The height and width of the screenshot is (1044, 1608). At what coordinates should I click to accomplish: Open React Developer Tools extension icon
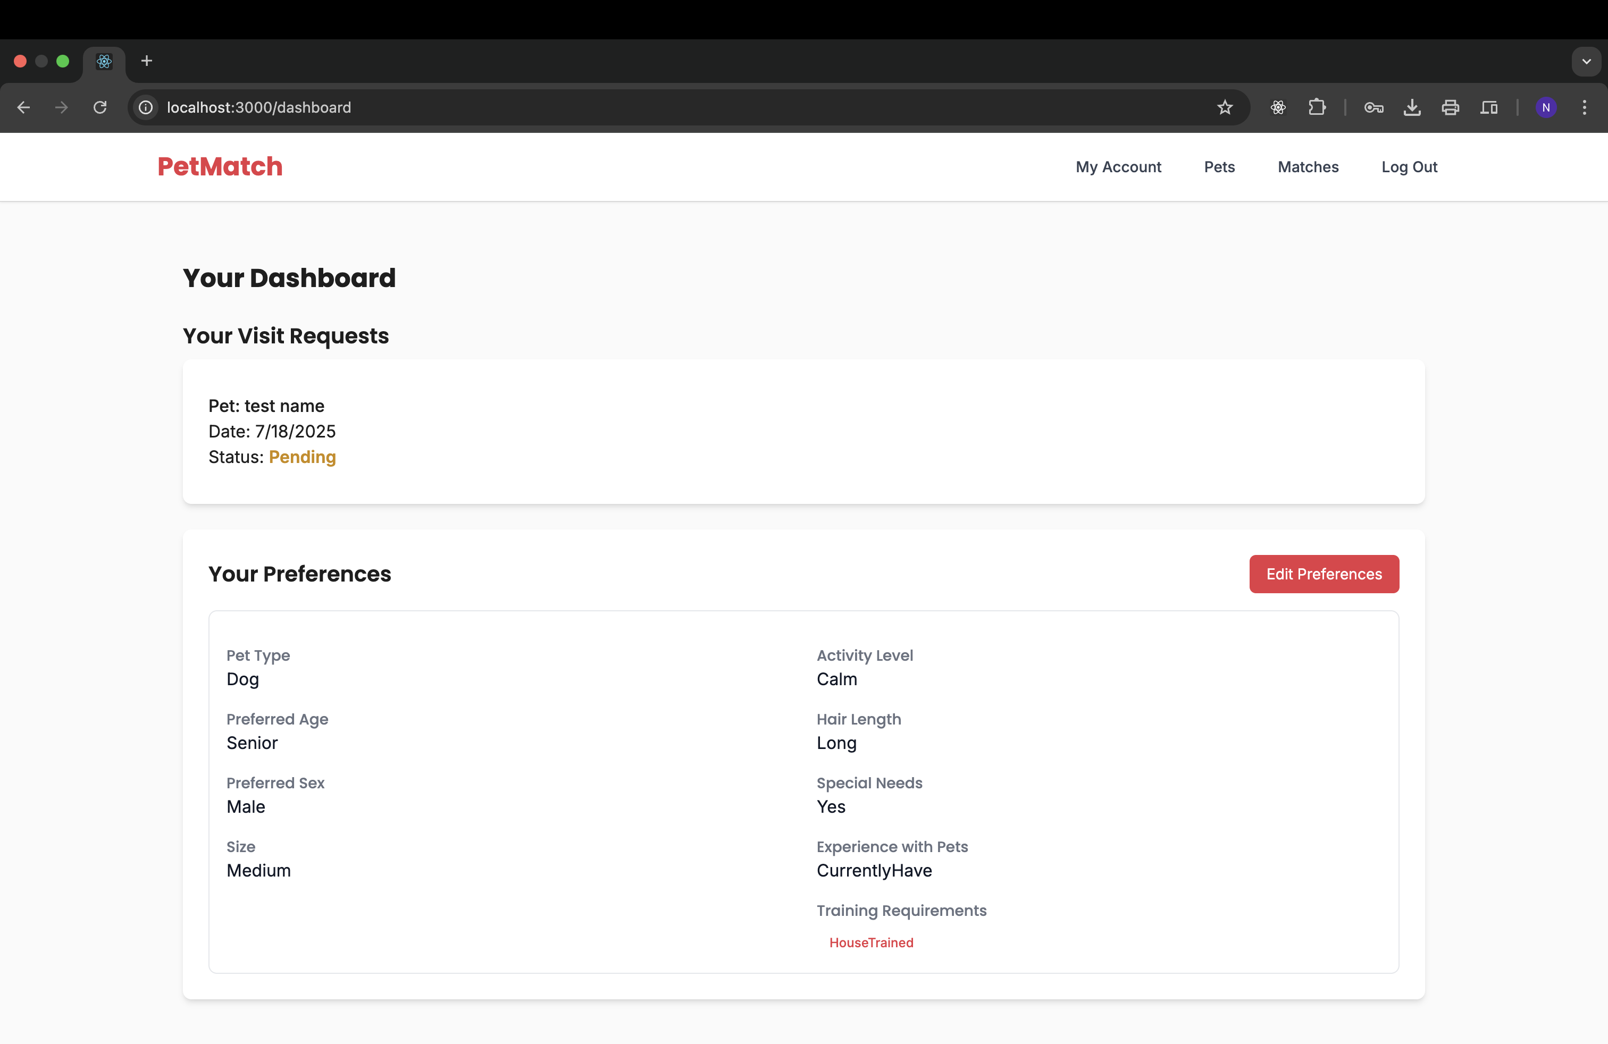tap(1278, 107)
